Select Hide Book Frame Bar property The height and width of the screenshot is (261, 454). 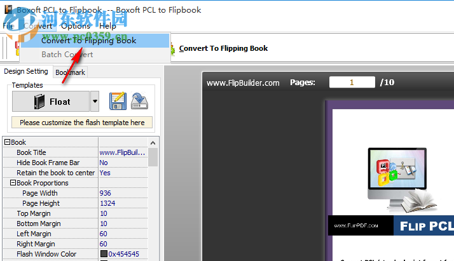coord(51,163)
